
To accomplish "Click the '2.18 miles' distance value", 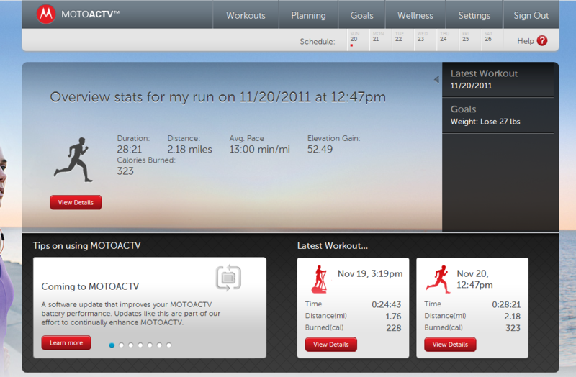I will coord(189,149).
